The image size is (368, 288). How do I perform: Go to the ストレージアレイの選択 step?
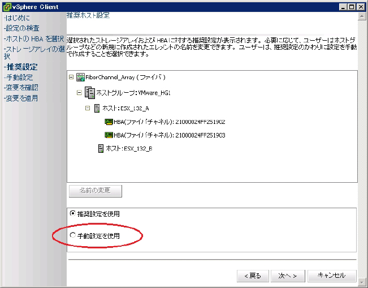point(34,53)
